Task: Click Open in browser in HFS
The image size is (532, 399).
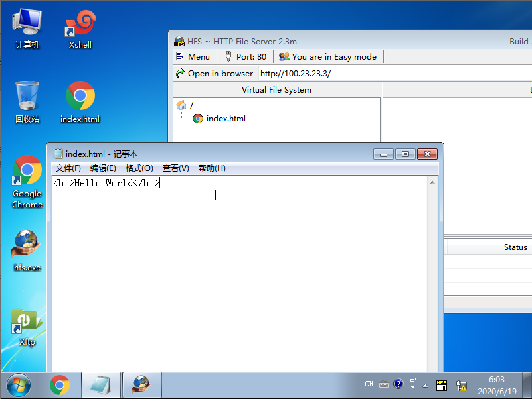Action: point(214,74)
